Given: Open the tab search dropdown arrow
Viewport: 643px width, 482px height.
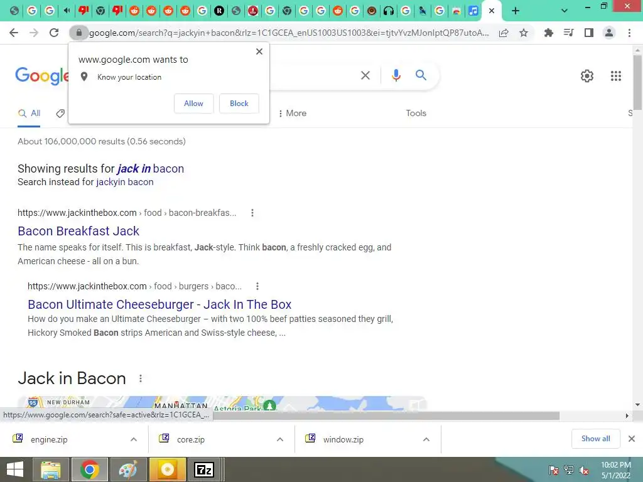Looking at the screenshot, I should tap(565, 11).
